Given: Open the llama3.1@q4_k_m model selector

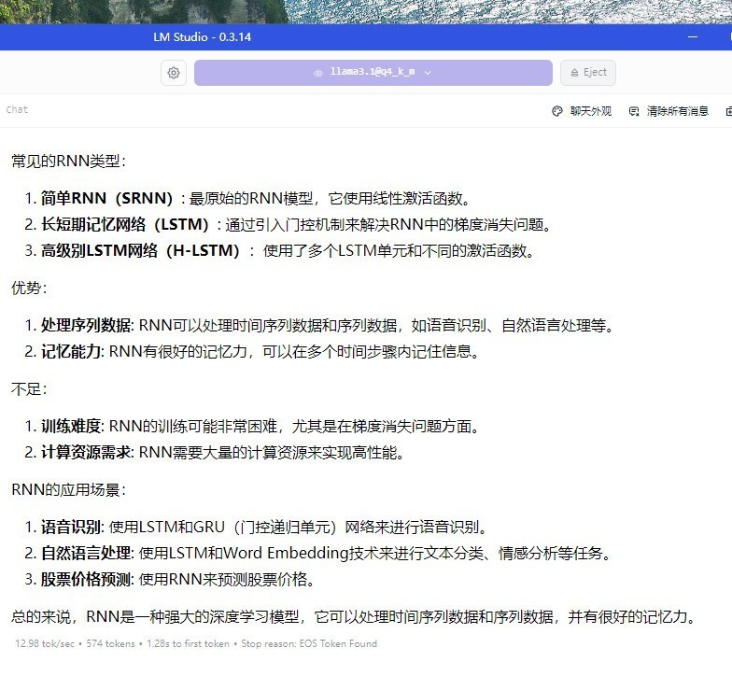Looking at the screenshot, I should 373,73.
